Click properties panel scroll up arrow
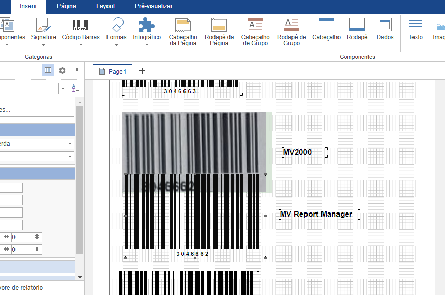The height and width of the screenshot is (295, 445). (80, 102)
